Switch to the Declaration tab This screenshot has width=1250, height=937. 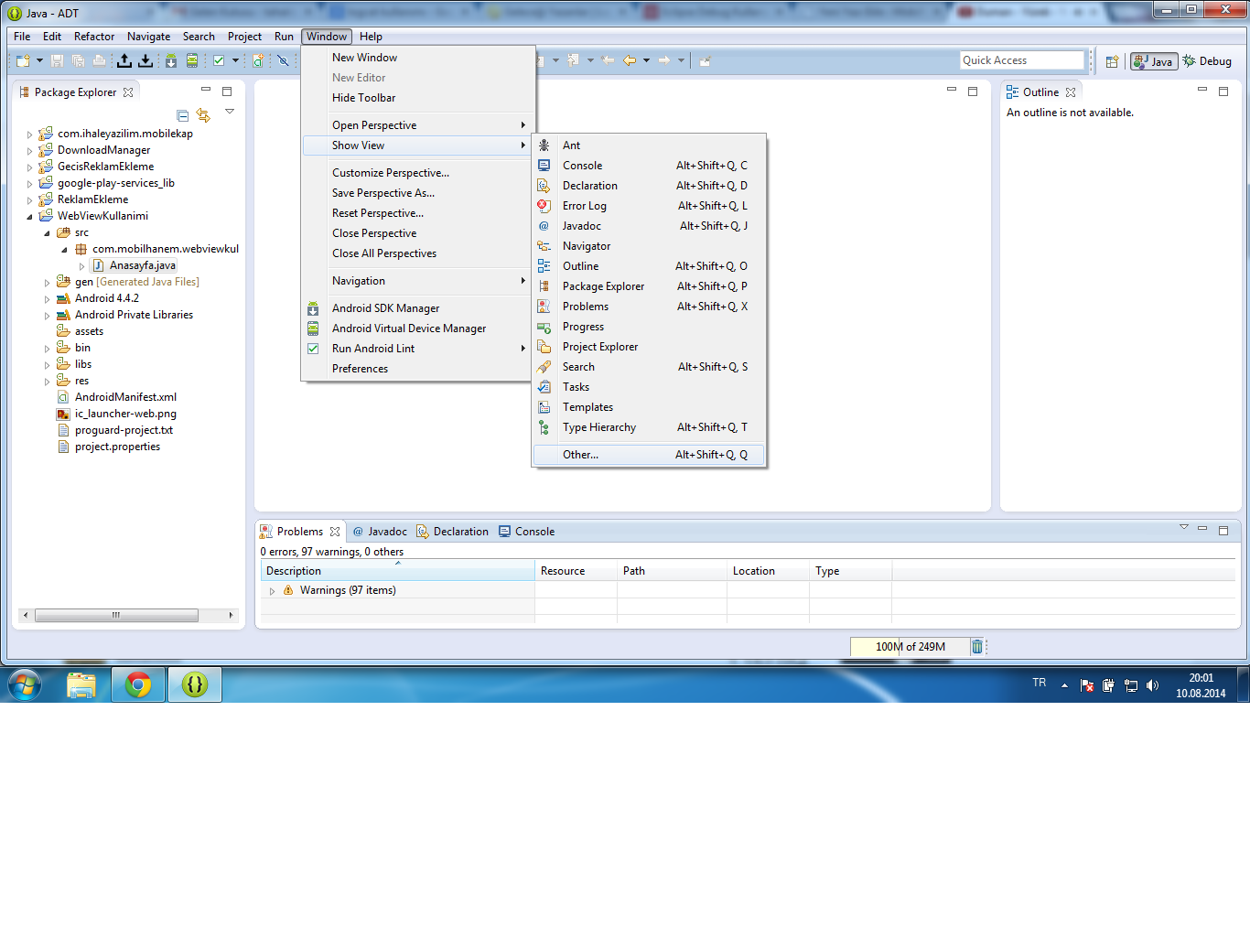point(453,532)
